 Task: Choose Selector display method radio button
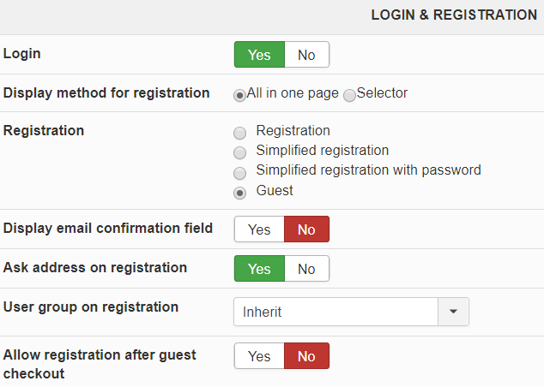coord(349,95)
